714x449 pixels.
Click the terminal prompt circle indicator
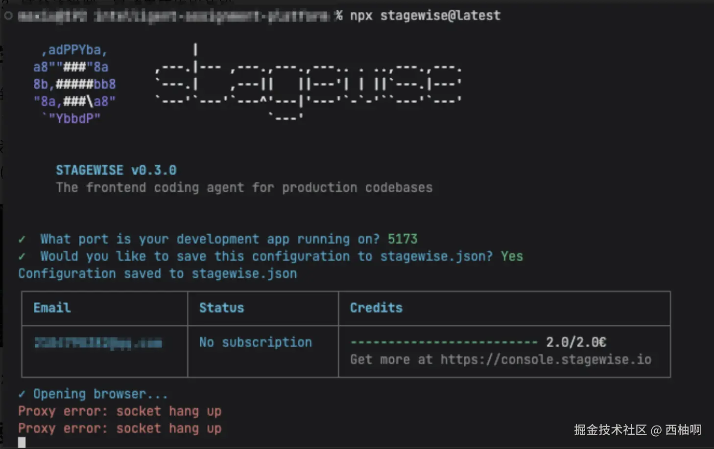tap(8, 16)
